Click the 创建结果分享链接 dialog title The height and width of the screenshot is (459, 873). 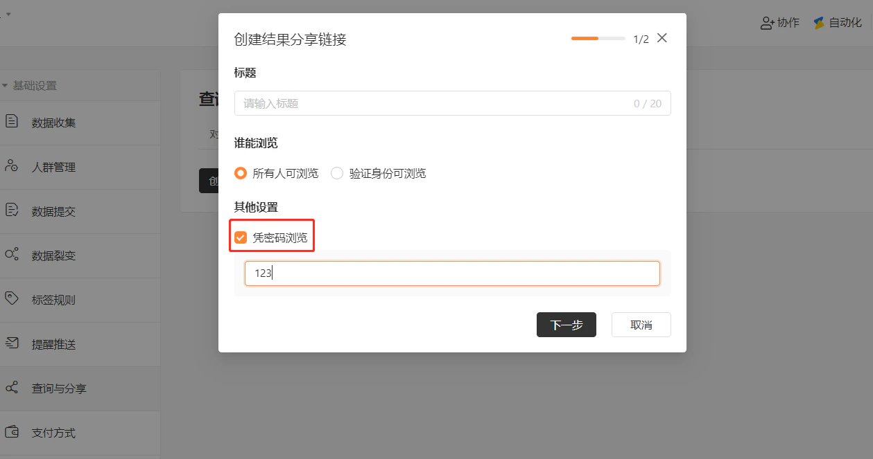[x=291, y=39]
